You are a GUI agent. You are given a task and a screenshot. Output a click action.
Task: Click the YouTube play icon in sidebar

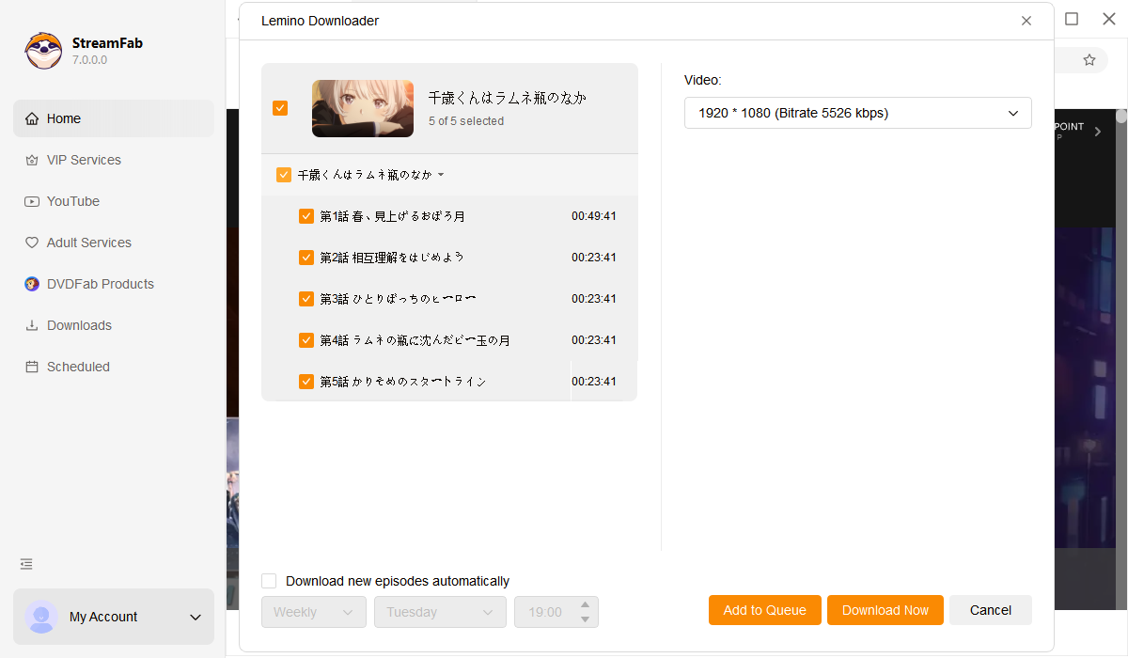[x=32, y=202]
